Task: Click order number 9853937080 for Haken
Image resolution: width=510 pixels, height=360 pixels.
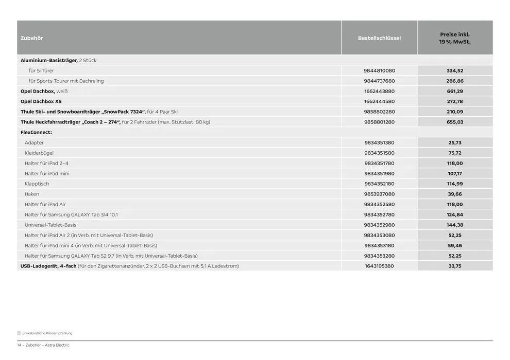Action: pos(379,194)
